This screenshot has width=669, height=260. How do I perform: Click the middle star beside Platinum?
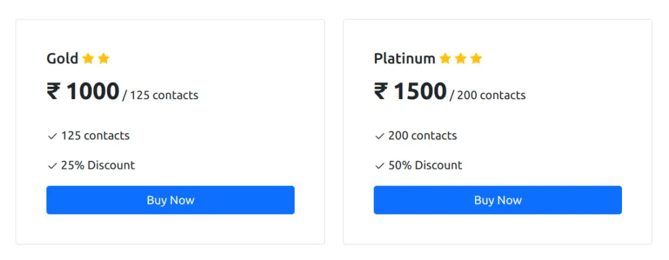click(x=461, y=58)
